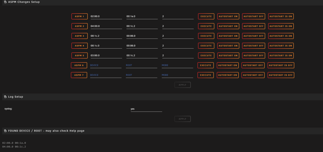Focus the ASPM 7 DEVICE field
The image size is (323, 152).
point(106,75)
